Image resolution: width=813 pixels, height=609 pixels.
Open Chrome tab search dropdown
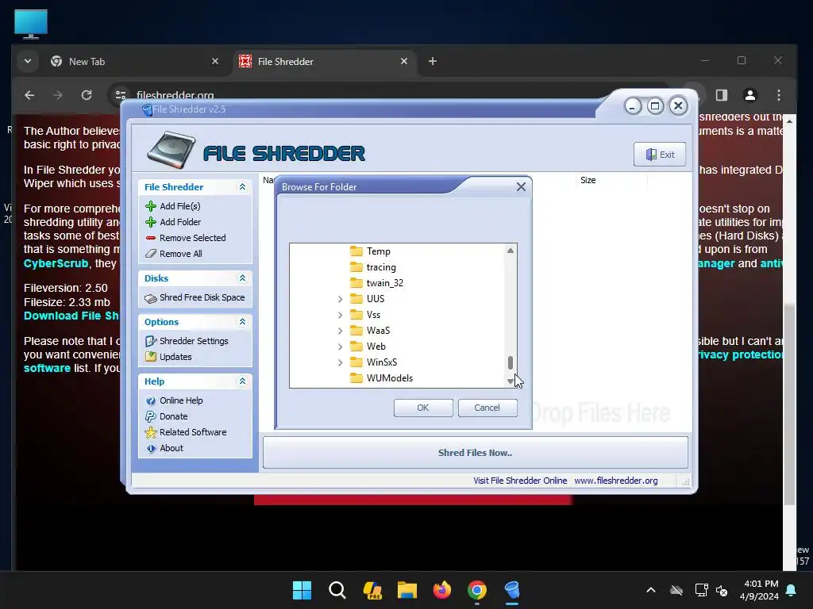click(28, 61)
